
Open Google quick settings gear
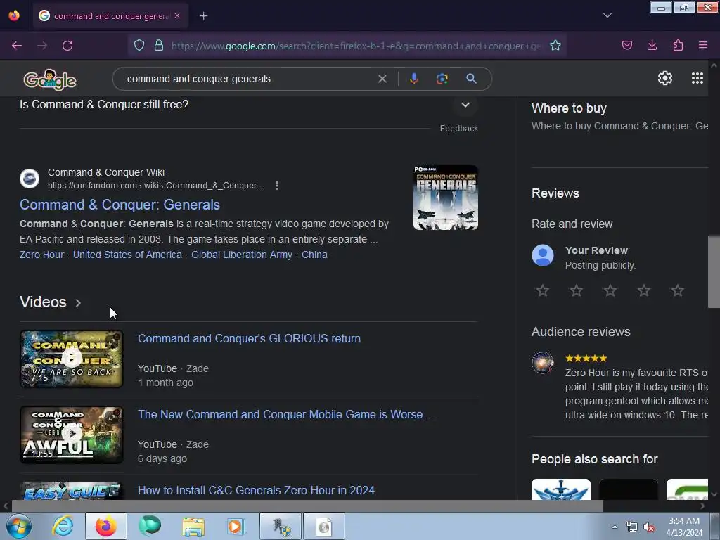tap(665, 79)
